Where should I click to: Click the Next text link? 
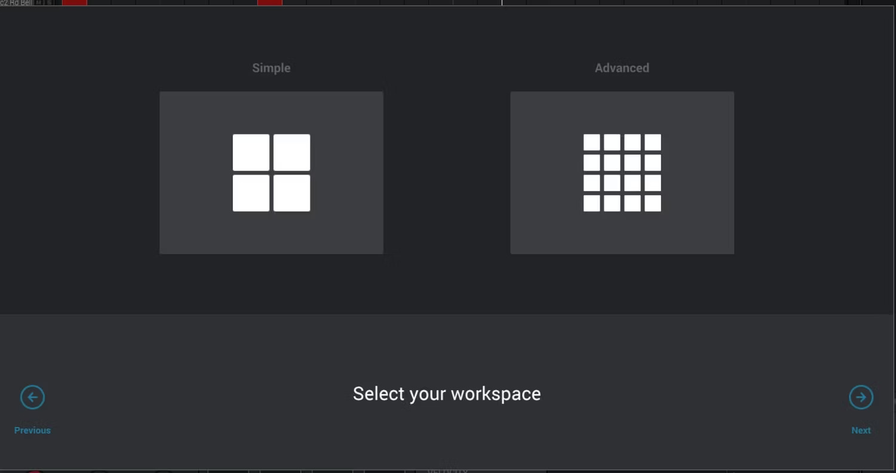861,430
